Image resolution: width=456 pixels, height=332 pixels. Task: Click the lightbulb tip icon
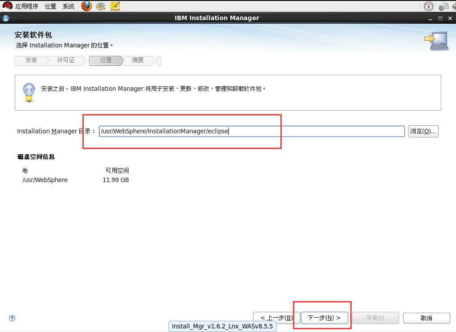tap(29, 92)
